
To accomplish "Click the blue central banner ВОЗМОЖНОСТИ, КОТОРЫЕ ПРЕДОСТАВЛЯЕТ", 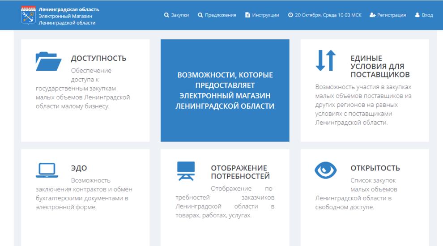I will (225, 90).
